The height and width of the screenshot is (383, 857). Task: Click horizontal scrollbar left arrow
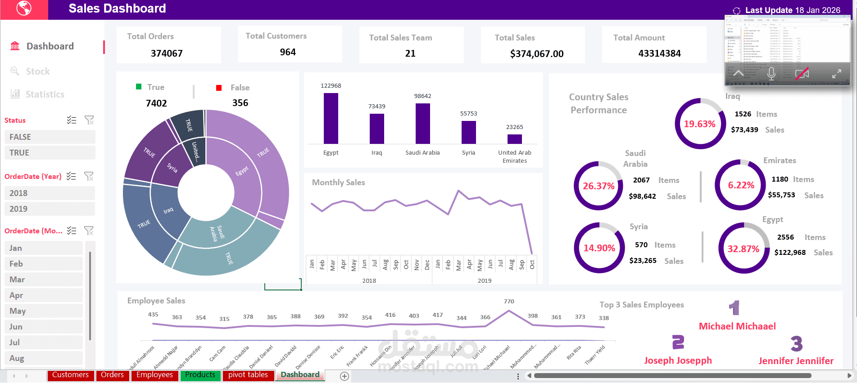click(x=530, y=375)
